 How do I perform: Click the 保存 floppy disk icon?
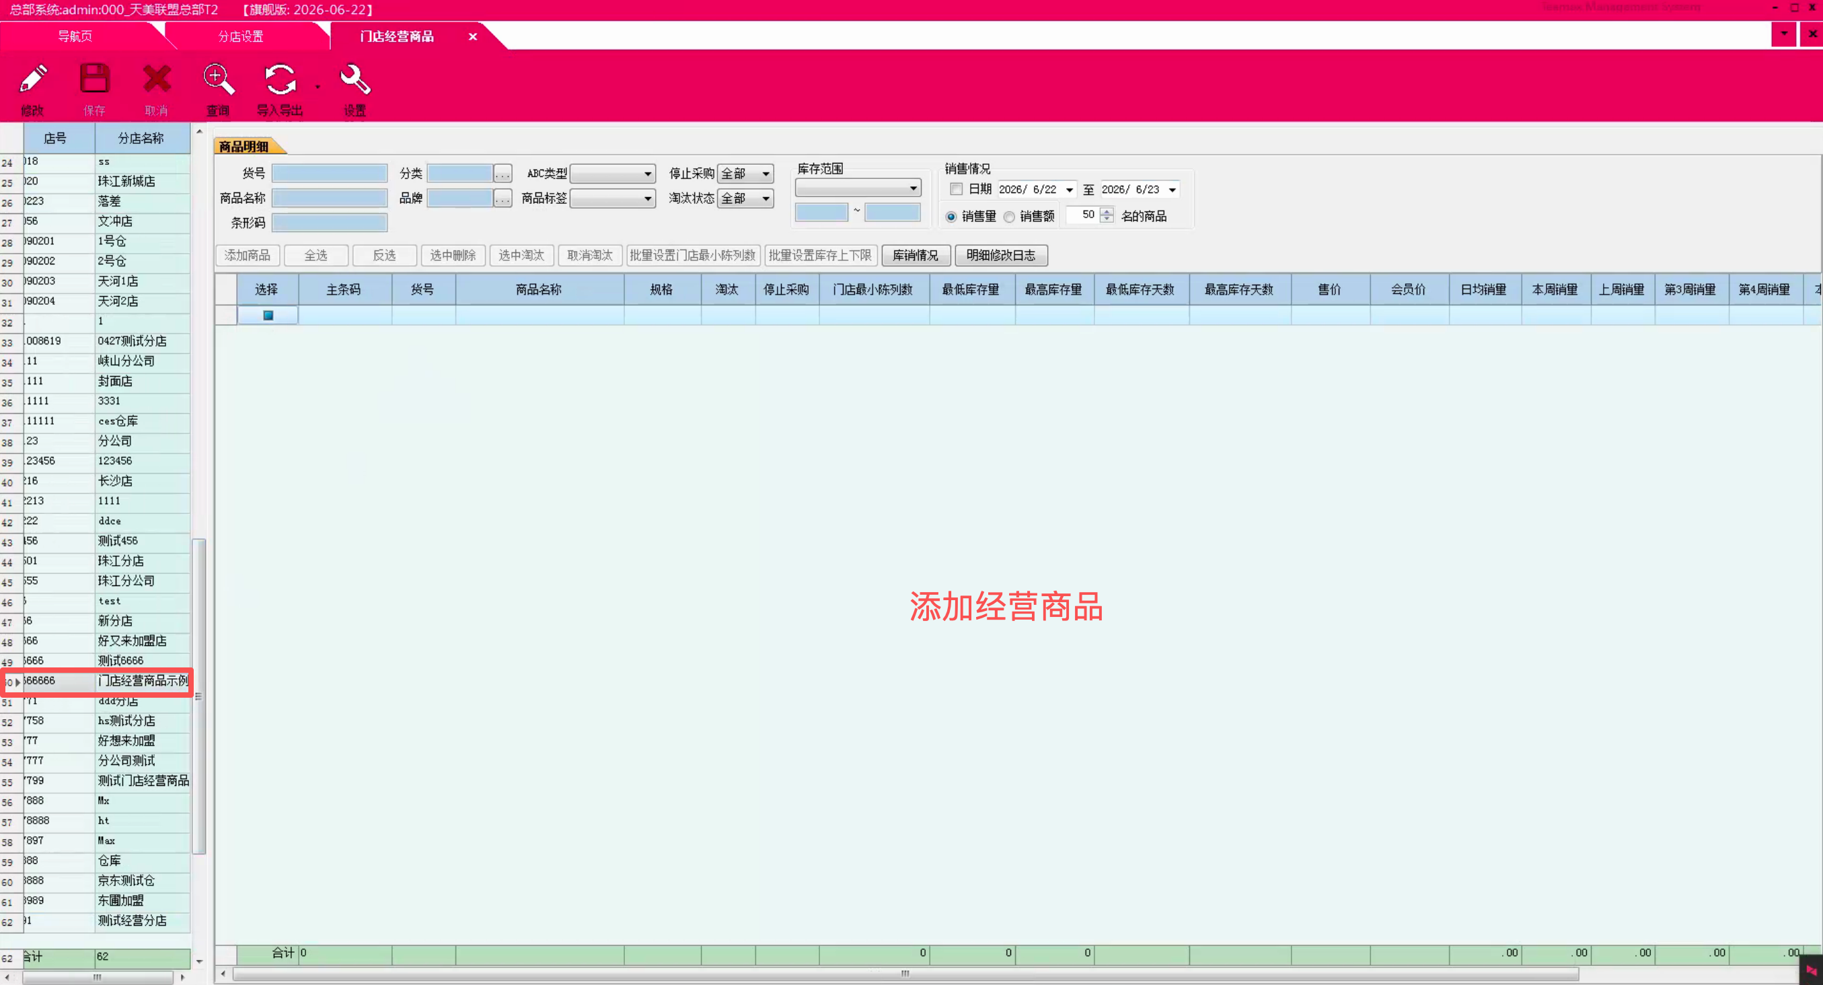pyautogui.click(x=94, y=79)
